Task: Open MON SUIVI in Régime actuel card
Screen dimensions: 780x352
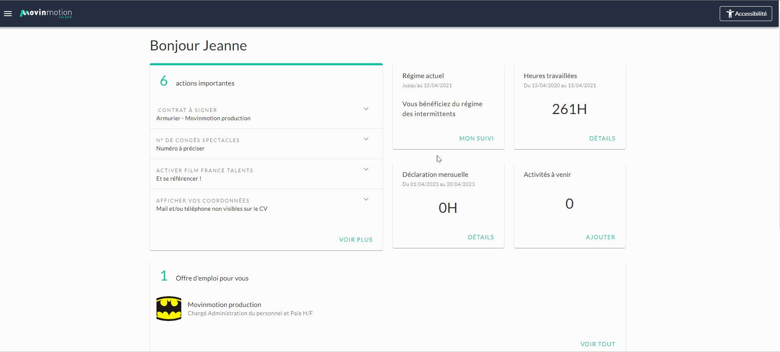Action: (x=477, y=138)
